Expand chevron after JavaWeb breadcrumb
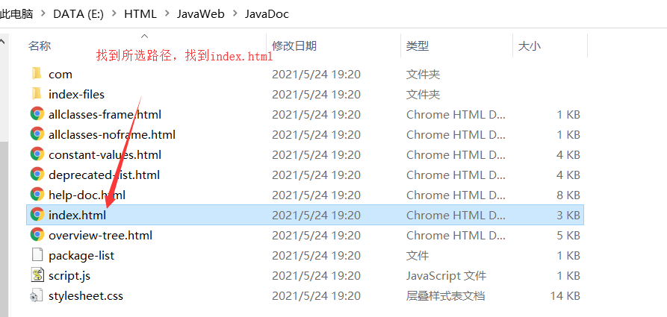Image resolution: width=667 pixels, height=317 pixels. (x=235, y=13)
